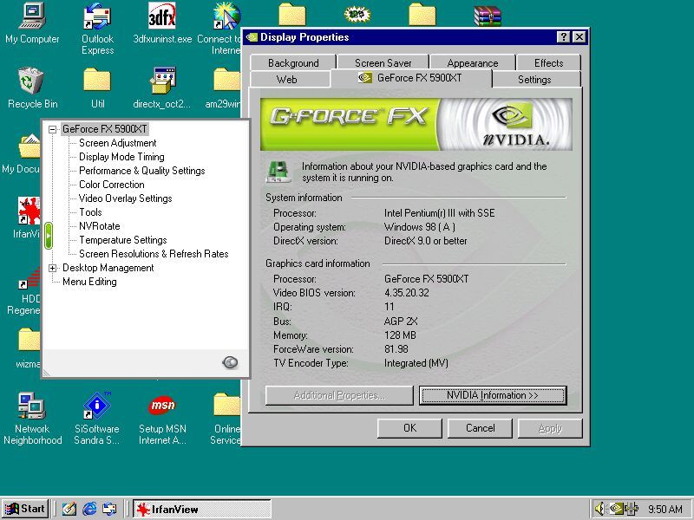Open Color Correction entry
Screen dimensions: 694x520
pyautogui.click(x=112, y=185)
